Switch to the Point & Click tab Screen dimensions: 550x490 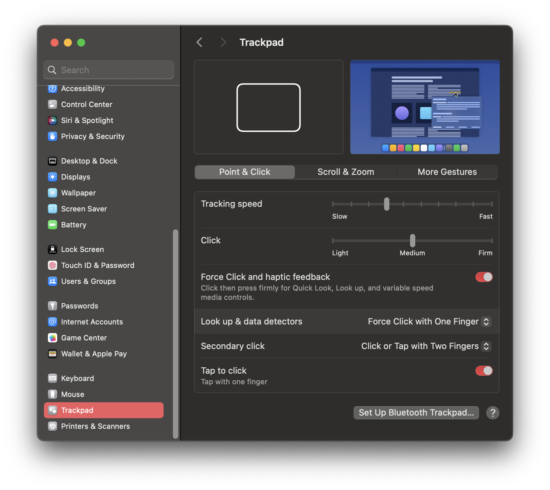pyautogui.click(x=245, y=172)
